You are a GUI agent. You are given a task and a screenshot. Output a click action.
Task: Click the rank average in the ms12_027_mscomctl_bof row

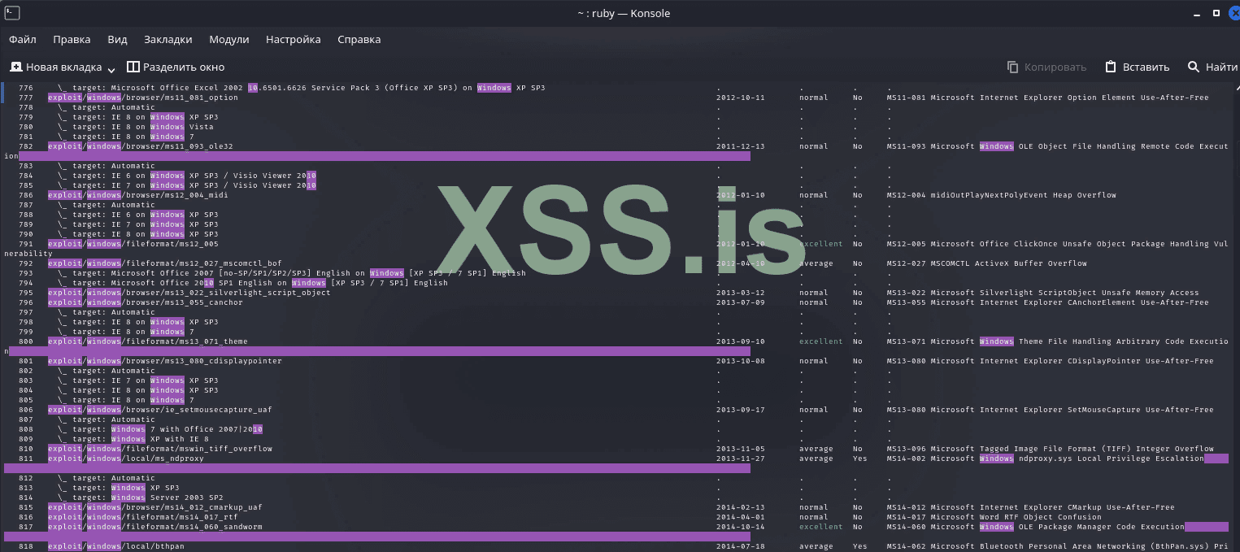[816, 263]
